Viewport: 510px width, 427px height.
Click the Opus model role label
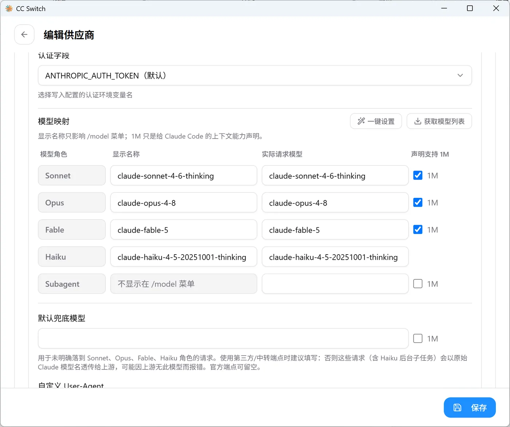tap(72, 203)
